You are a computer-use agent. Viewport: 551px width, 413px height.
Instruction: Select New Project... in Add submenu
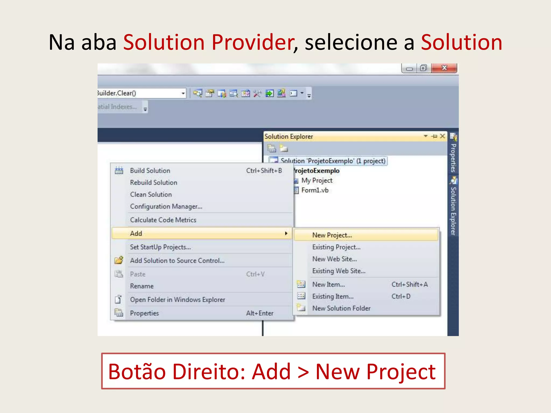pyautogui.click(x=366, y=235)
